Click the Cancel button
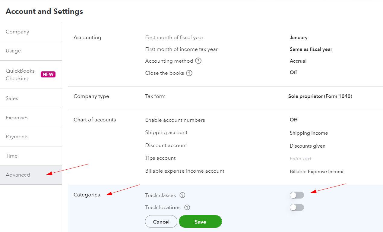 [161, 221]
